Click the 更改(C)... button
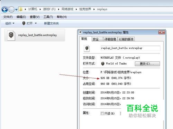 coord(147,64)
